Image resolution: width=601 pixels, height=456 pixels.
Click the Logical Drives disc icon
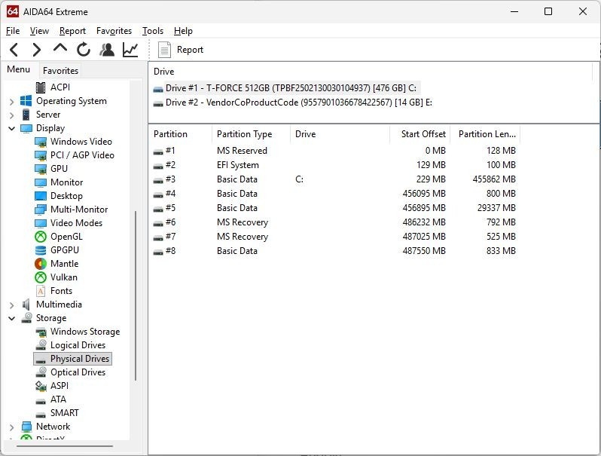41,345
